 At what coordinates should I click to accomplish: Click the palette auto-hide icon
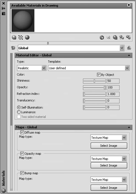[x=4, y=9]
